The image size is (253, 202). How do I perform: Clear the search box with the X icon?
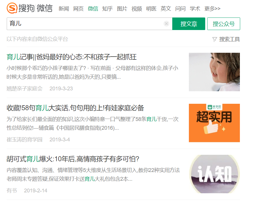(166, 24)
